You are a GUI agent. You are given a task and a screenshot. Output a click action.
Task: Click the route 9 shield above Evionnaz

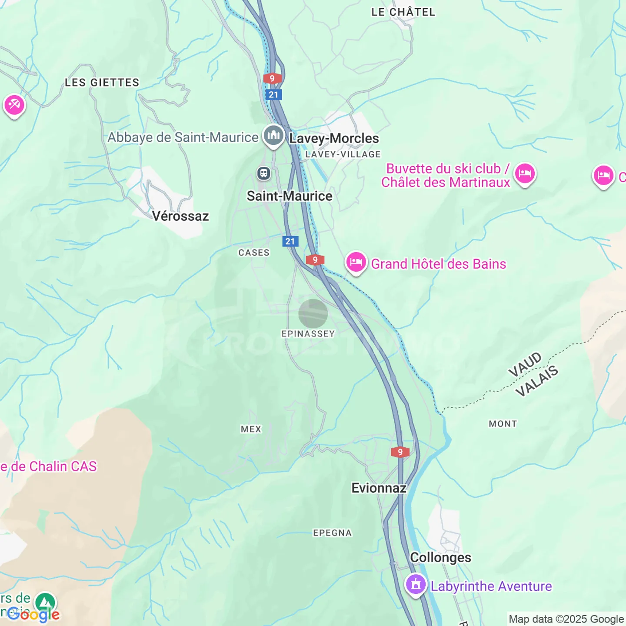(x=400, y=452)
